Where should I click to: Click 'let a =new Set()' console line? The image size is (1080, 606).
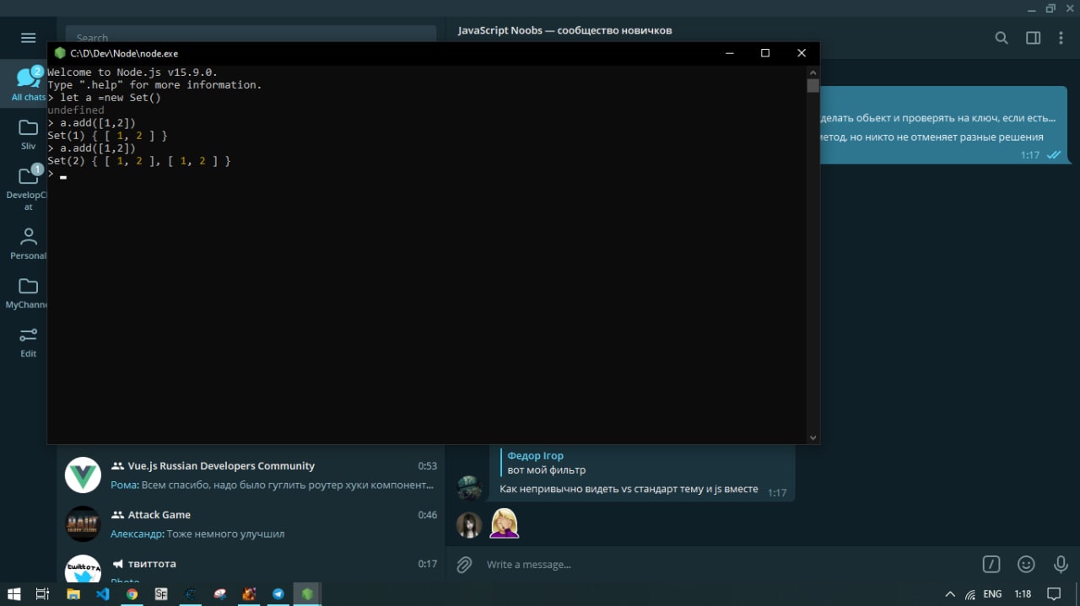[110, 98]
